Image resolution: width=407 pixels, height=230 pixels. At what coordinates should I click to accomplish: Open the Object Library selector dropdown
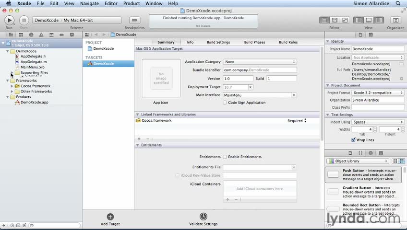(x=358, y=161)
